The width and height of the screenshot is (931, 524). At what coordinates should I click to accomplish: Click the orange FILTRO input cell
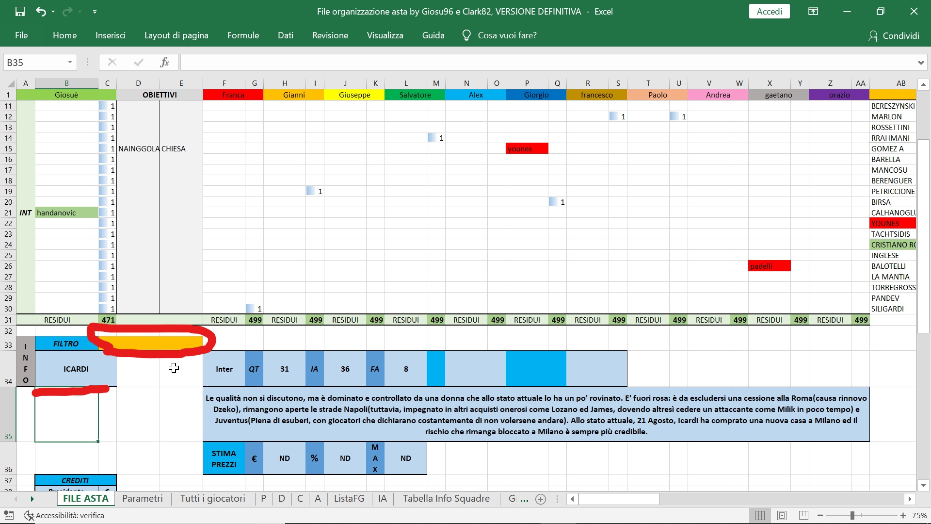pyautogui.click(x=151, y=343)
